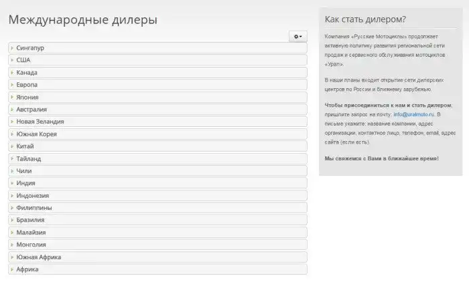Open the Малайзия accordion item
This screenshot has width=469, height=298.
click(x=31, y=233)
